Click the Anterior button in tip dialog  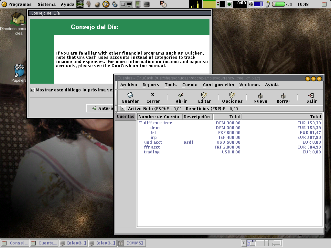[x=100, y=108]
